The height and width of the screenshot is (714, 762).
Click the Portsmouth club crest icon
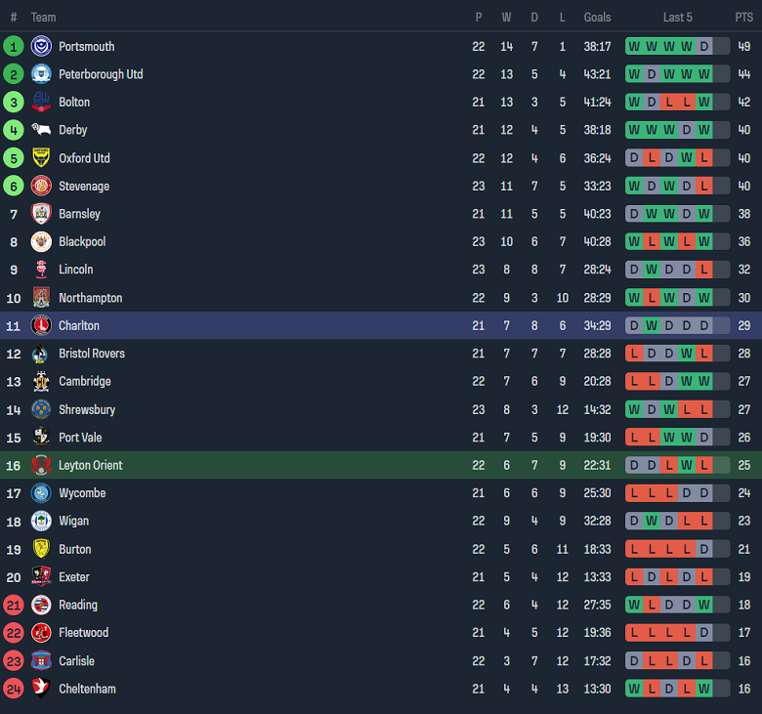tap(41, 46)
